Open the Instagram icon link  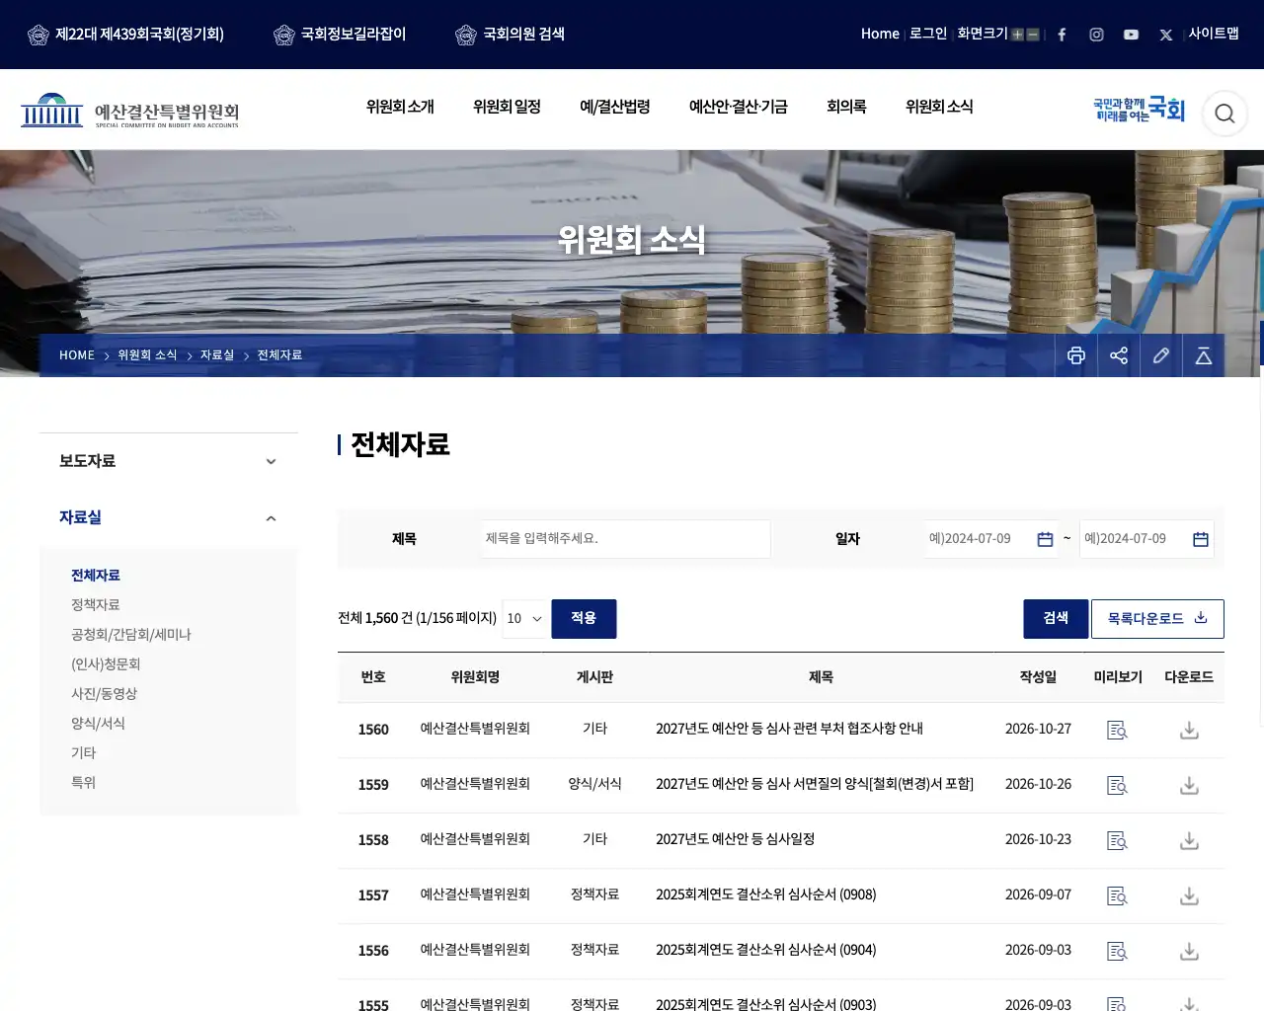click(1096, 35)
